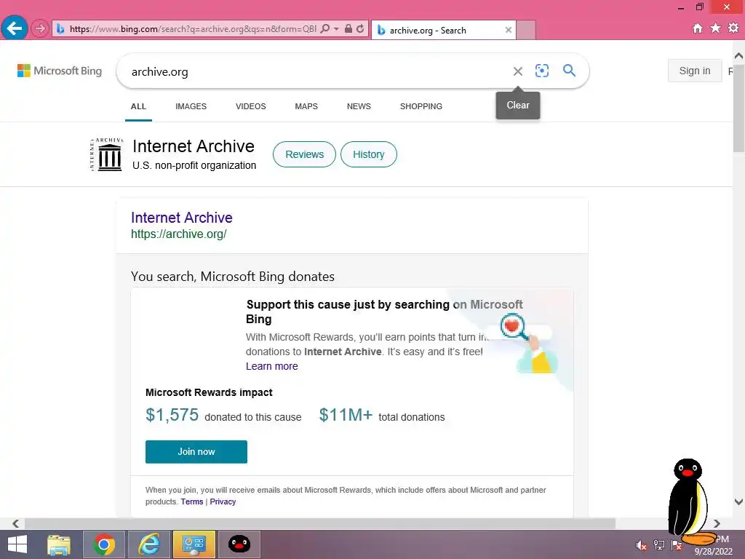Viewport: 745px width, 559px height.
Task: Open the Control Panel taskbar icon
Action: point(194,544)
